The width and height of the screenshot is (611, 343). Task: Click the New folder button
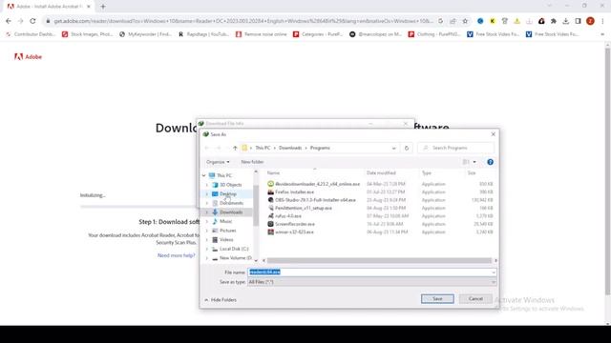(x=252, y=162)
